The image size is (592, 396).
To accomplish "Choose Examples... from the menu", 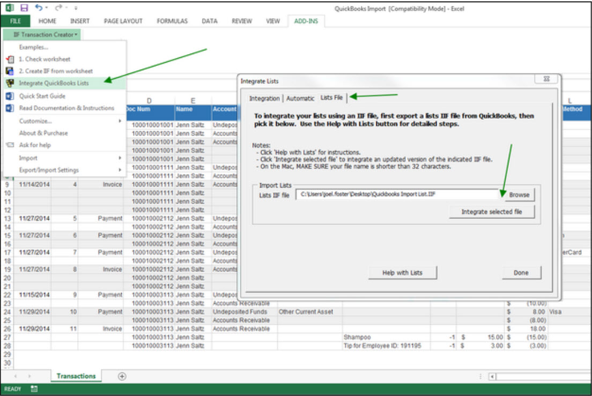I will (64, 47).
